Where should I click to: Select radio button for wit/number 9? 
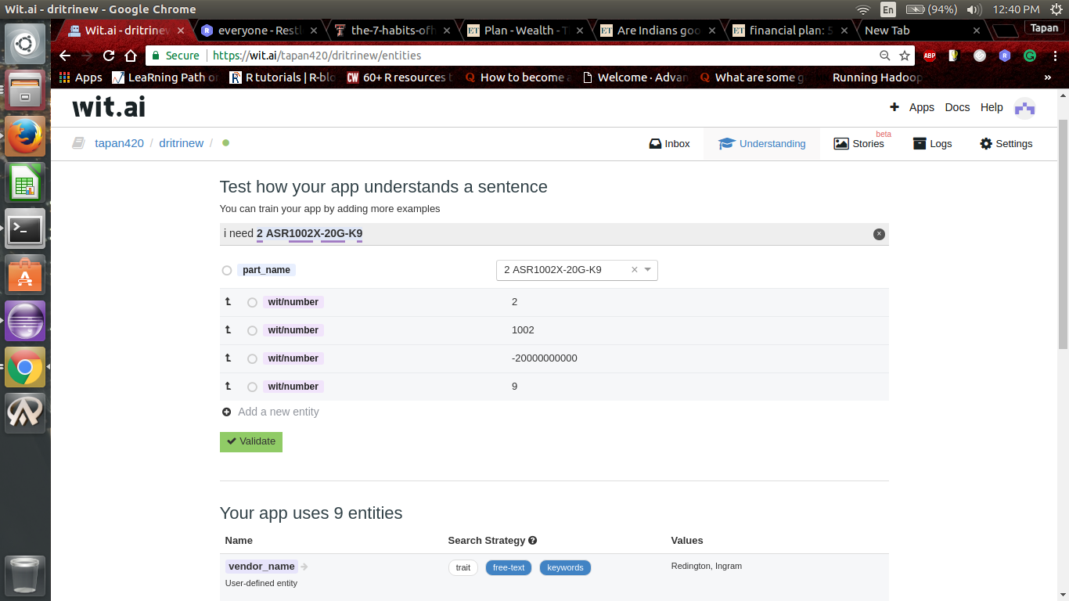[252, 387]
